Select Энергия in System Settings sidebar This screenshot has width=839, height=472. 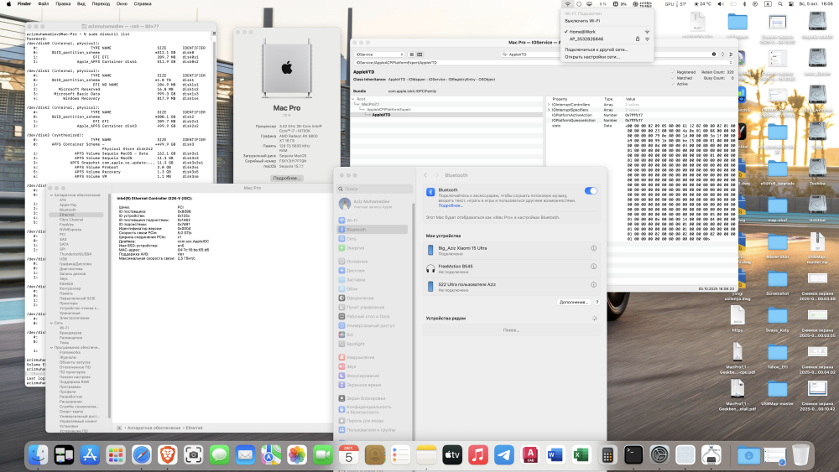tap(373, 248)
